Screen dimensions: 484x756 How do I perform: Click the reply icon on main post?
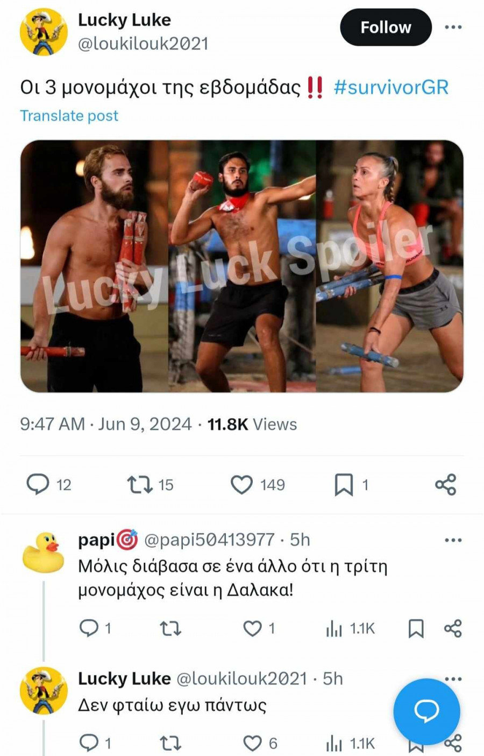pos(38,484)
